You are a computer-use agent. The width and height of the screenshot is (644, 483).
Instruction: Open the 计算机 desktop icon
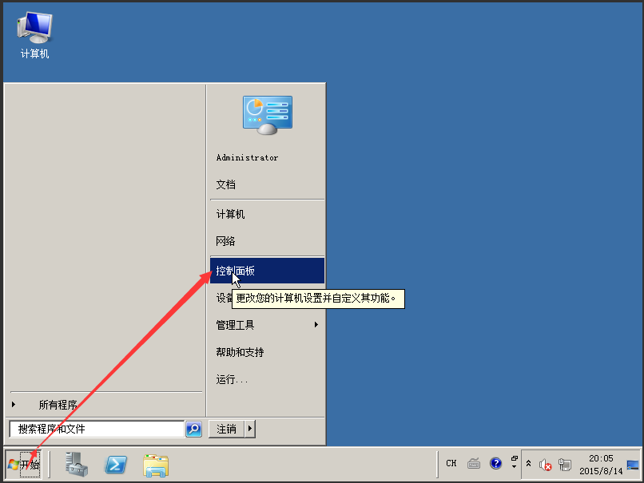click(x=34, y=35)
